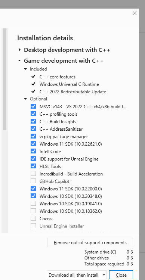Click the Installation details heading

click(x=45, y=38)
